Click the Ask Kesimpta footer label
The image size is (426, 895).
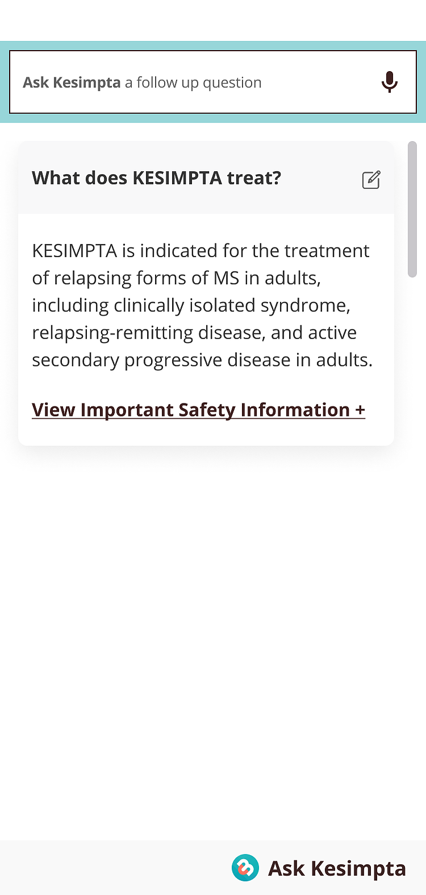(x=337, y=869)
